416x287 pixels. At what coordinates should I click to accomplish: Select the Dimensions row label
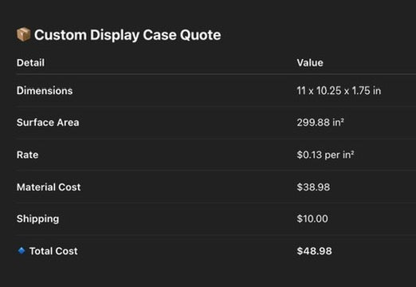pyautogui.click(x=45, y=91)
